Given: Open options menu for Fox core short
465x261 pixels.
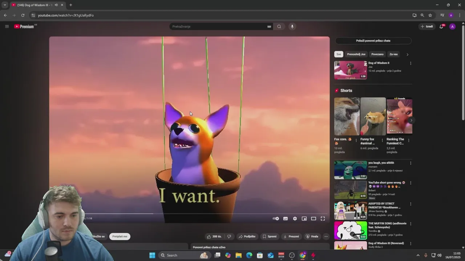Looking at the screenshot, I should click(x=356, y=140).
